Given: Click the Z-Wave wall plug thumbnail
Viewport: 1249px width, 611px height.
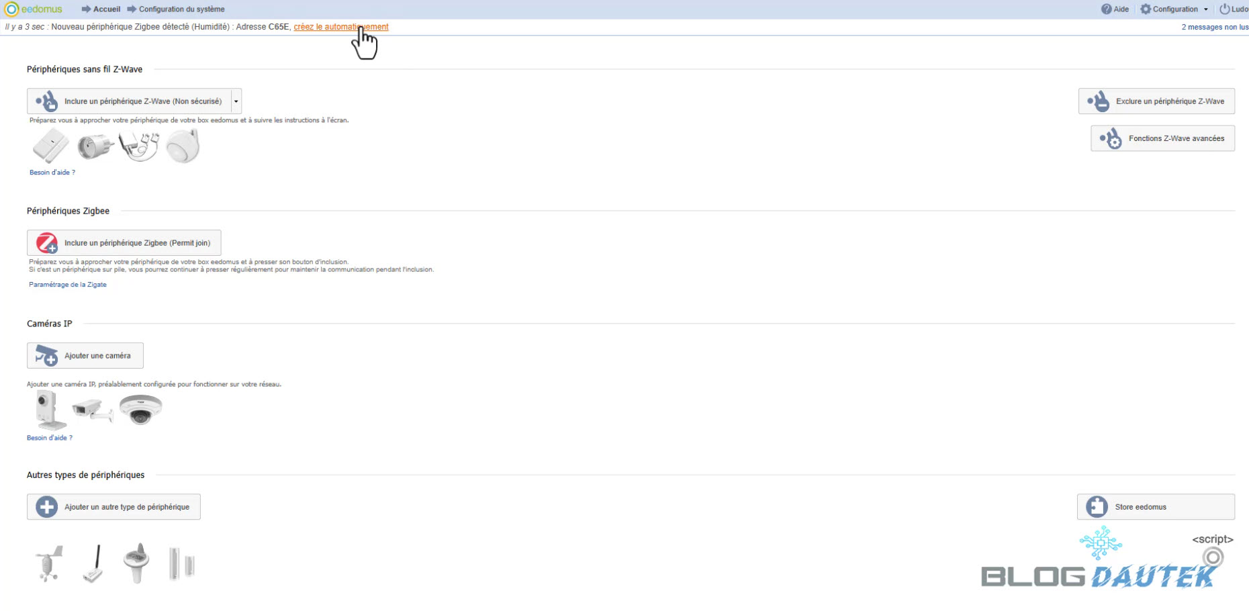Looking at the screenshot, I should (94, 146).
